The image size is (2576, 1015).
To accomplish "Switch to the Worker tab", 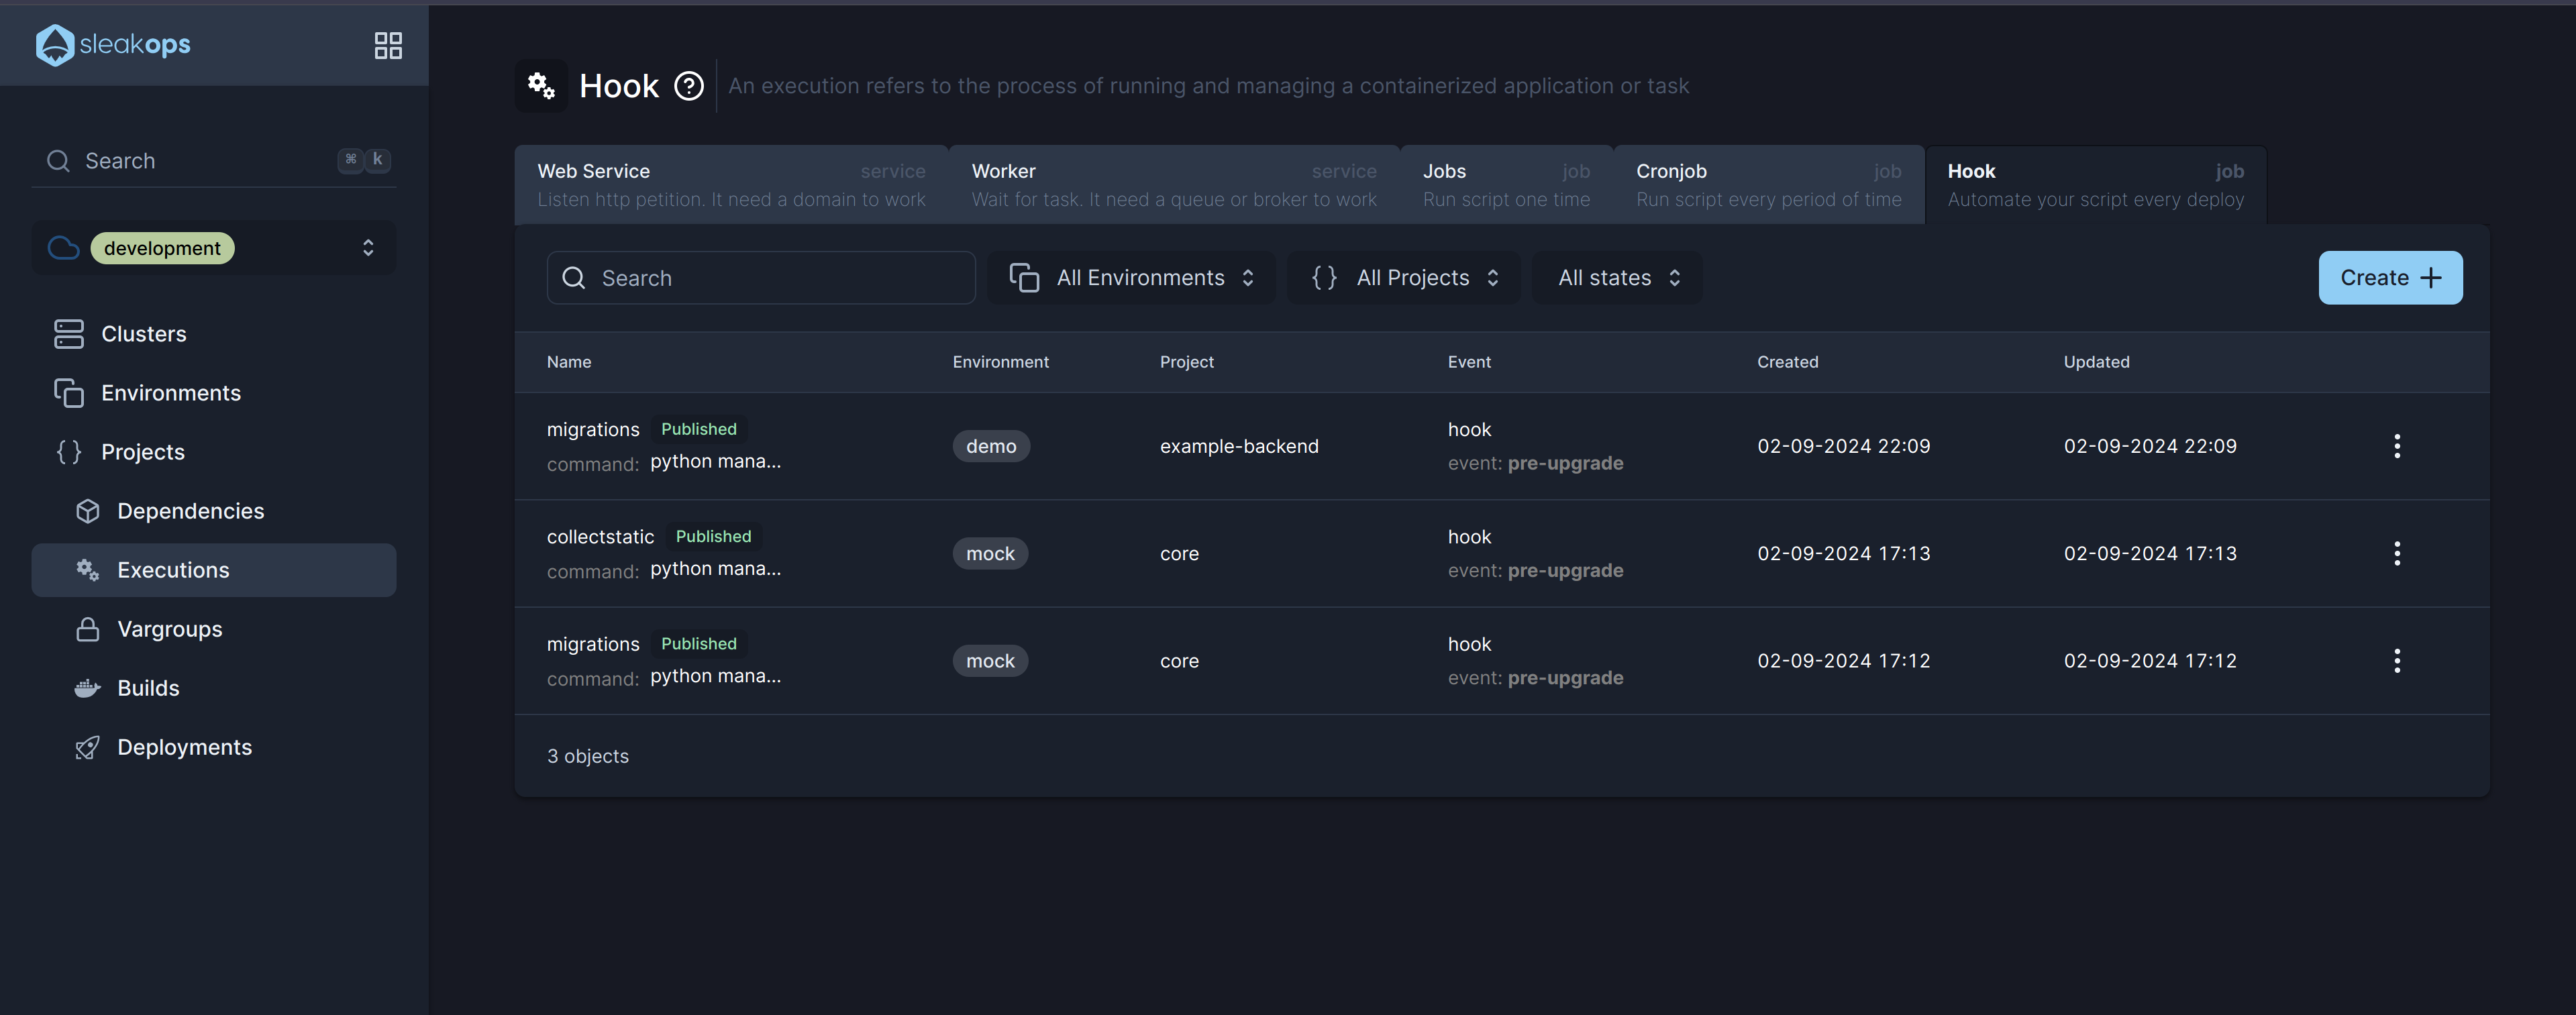I will coord(1174,185).
